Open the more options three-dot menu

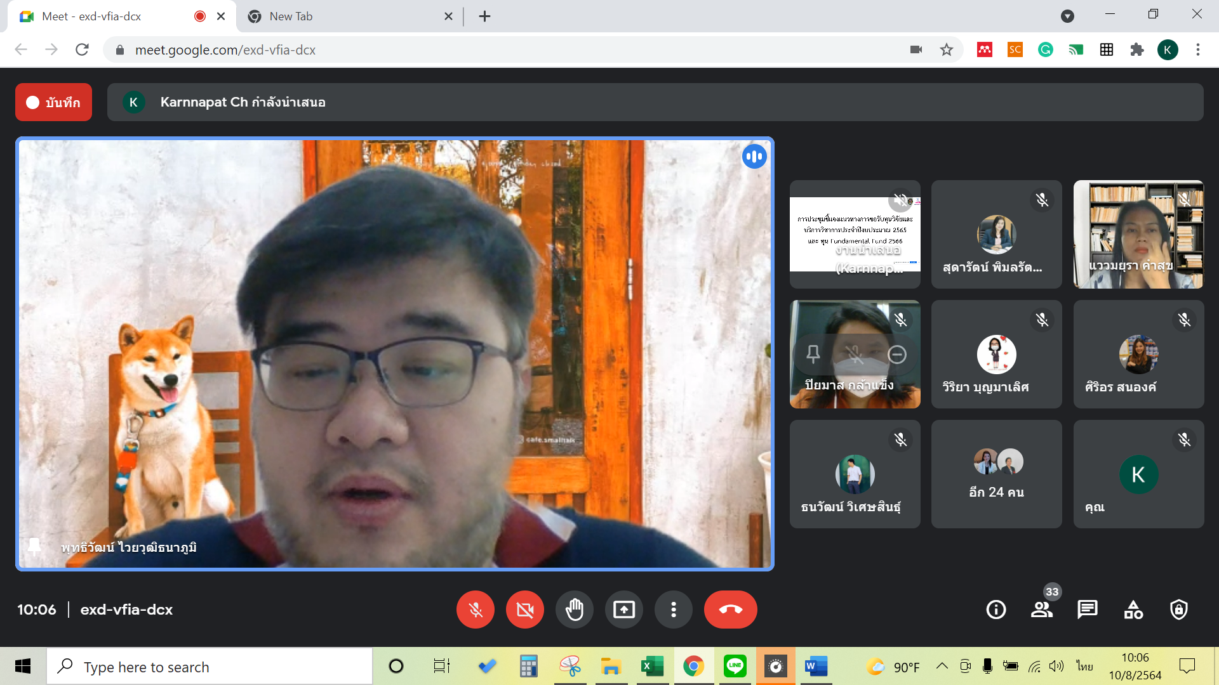pyautogui.click(x=673, y=610)
